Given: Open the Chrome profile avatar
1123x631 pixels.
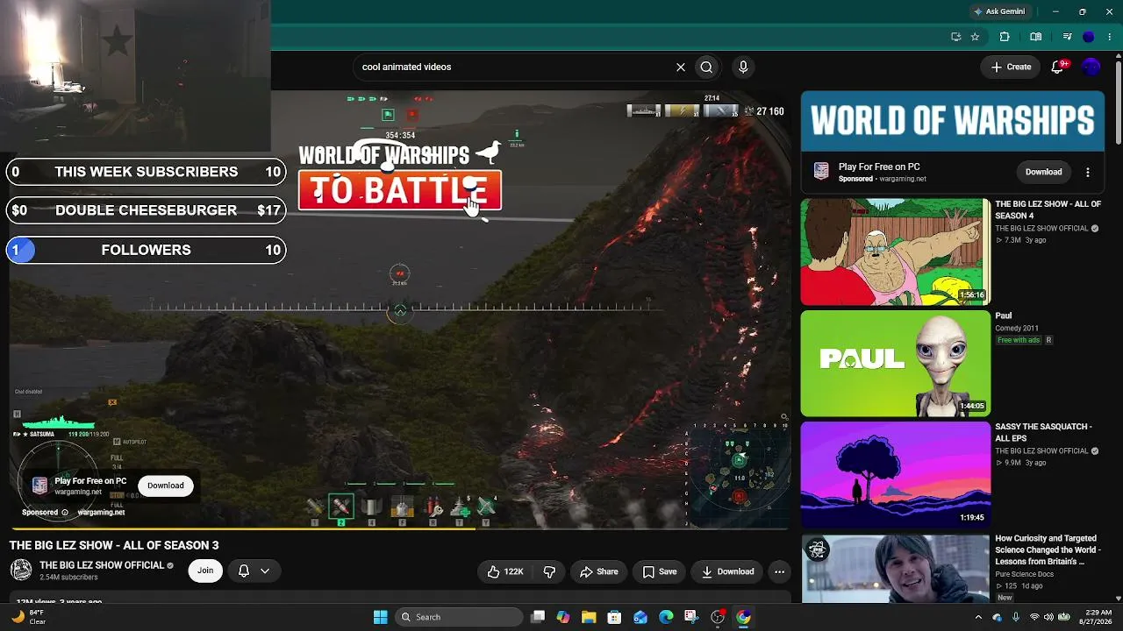Looking at the screenshot, I should (1089, 37).
